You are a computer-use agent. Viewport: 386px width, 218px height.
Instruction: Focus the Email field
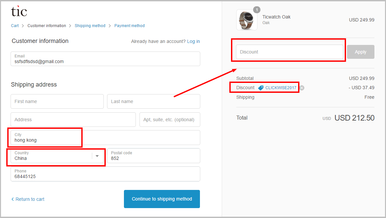pyautogui.click(x=105, y=59)
